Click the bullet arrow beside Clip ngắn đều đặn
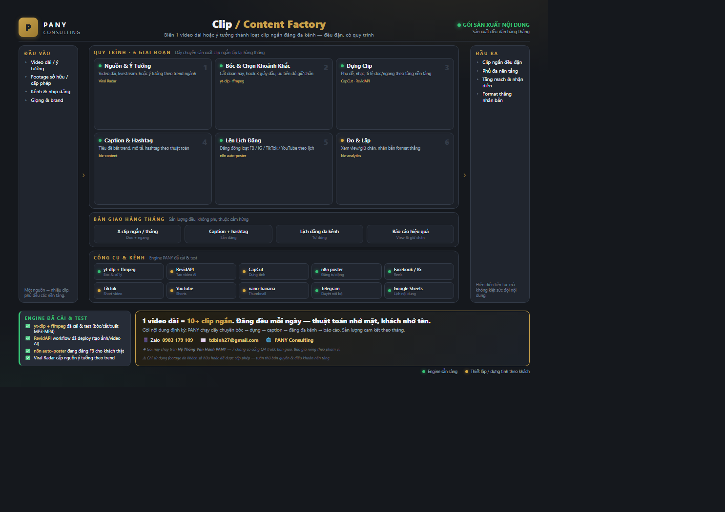The height and width of the screenshot is (512, 725). tap(478, 62)
